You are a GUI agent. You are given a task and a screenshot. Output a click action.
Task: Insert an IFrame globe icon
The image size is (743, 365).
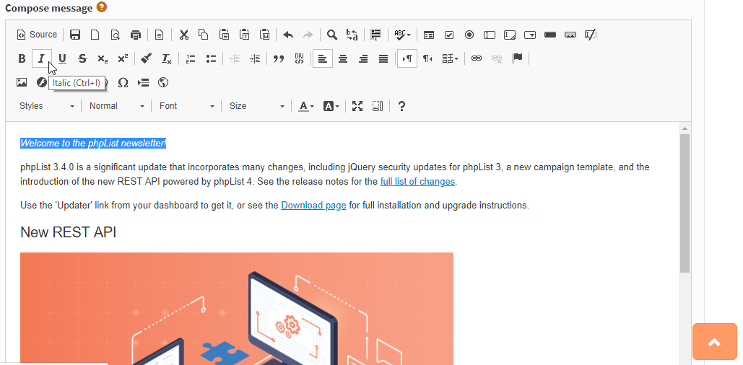[x=163, y=83]
